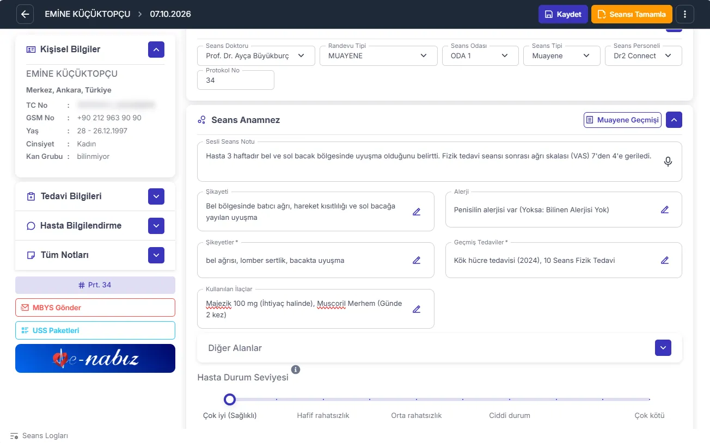Click the Prt. 34 protocol badge
This screenshot has width=710, height=443.
pyautogui.click(x=95, y=285)
